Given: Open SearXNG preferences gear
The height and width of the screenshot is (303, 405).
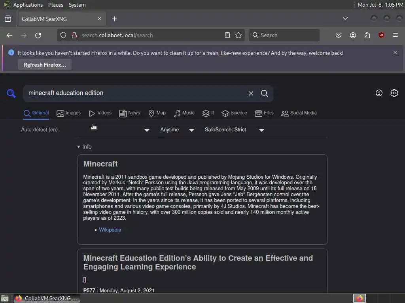Looking at the screenshot, I should tap(394, 93).
